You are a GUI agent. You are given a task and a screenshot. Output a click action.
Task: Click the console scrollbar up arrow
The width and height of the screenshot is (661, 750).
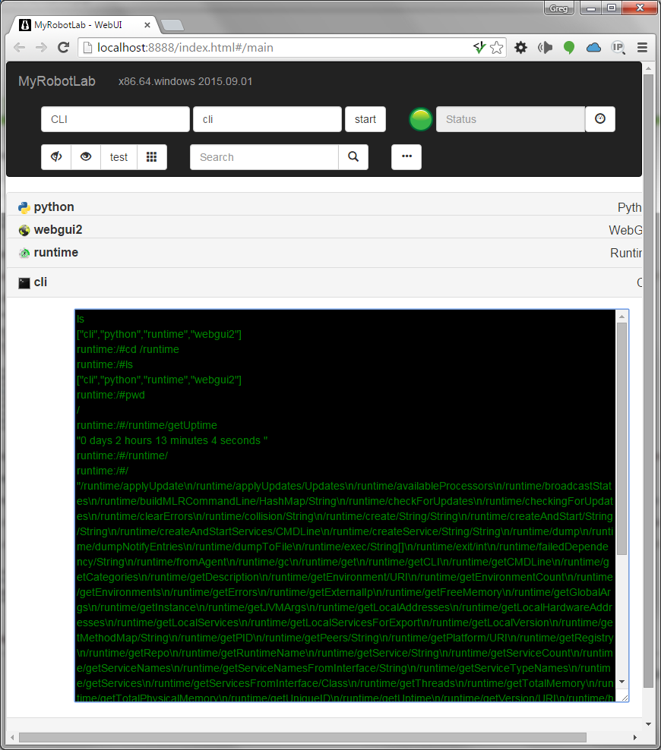[621, 317]
